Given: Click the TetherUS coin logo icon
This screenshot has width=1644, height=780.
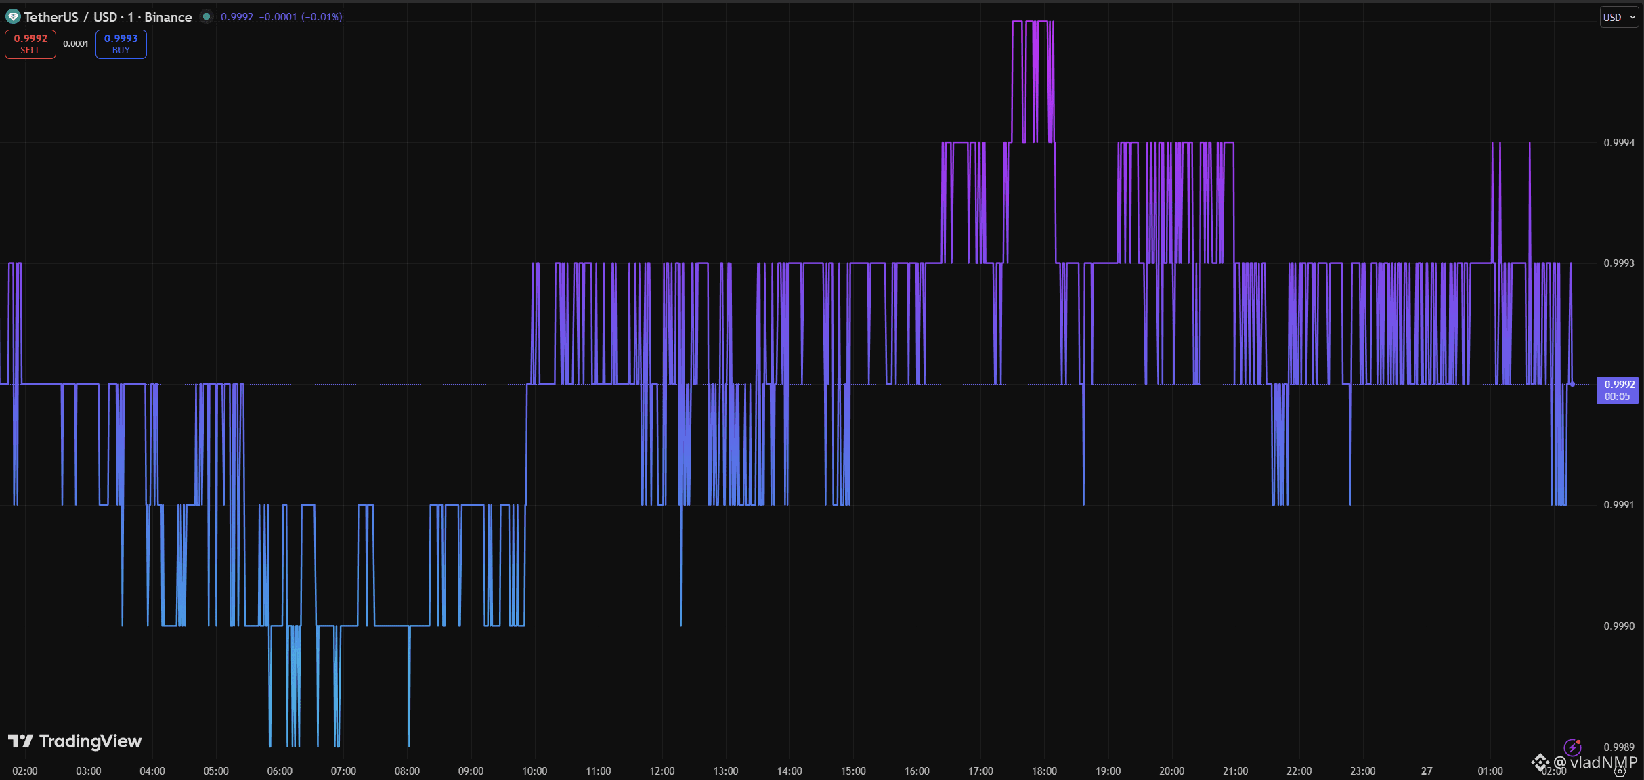Looking at the screenshot, I should click(13, 17).
